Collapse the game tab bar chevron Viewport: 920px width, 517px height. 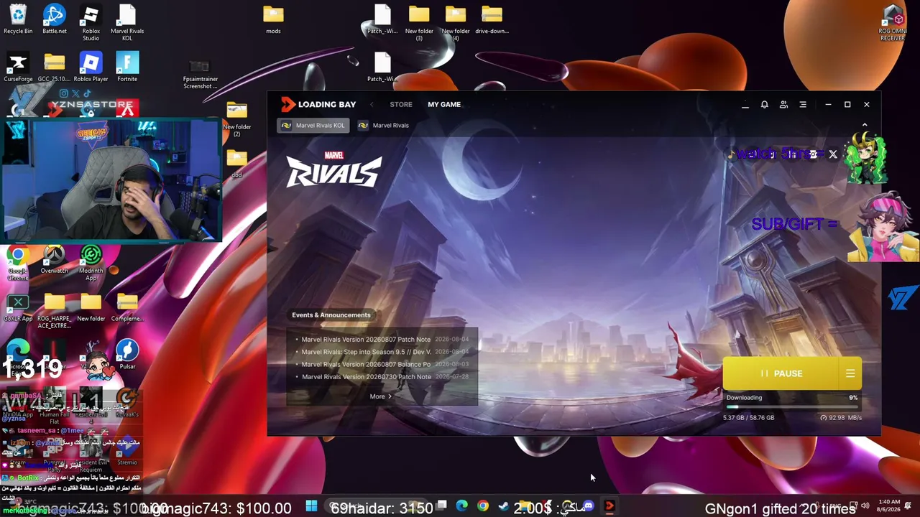[x=865, y=126]
